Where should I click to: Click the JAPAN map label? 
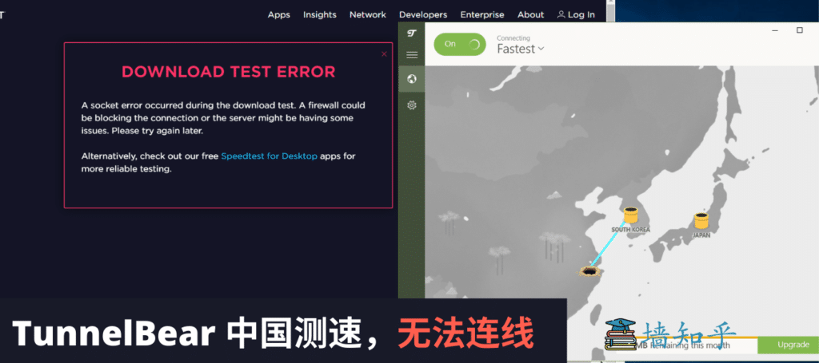(701, 235)
